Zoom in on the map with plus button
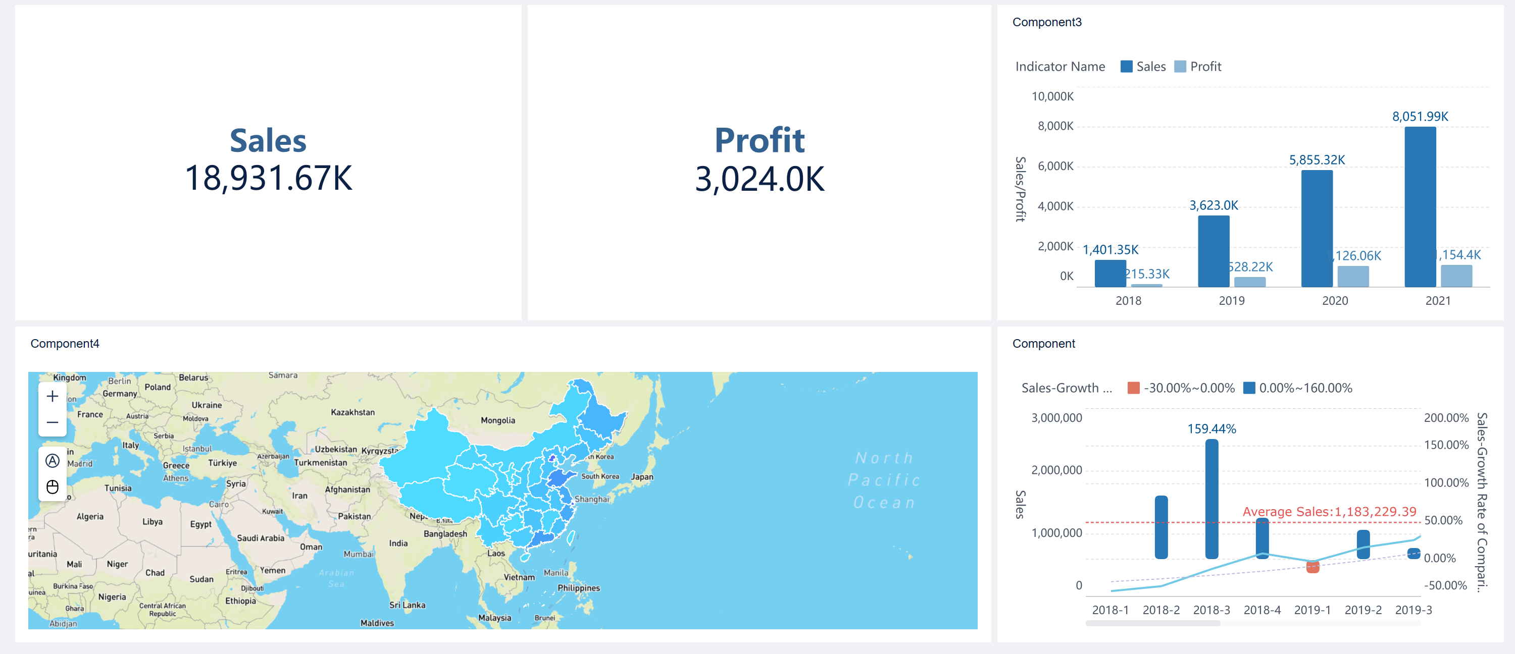The height and width of the screenshot is (654, 1515). click(x=53, y=397)
